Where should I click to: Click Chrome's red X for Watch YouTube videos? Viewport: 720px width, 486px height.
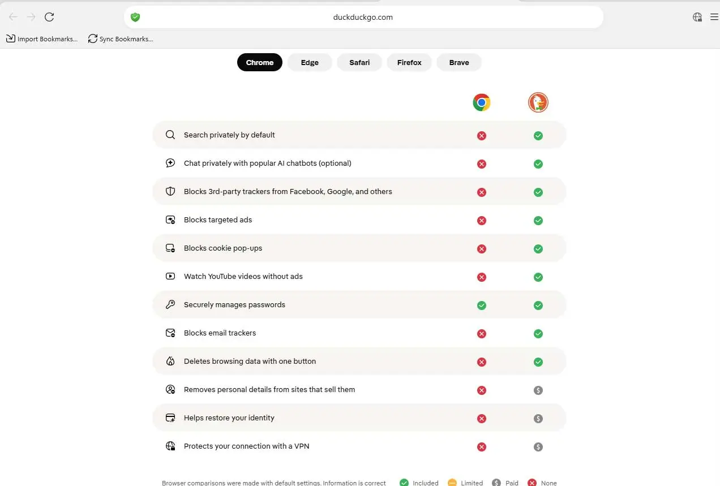[x=482, y=277]
